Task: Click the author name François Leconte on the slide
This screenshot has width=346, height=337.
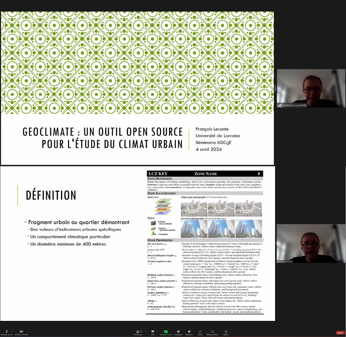Action: click(212, 129)
